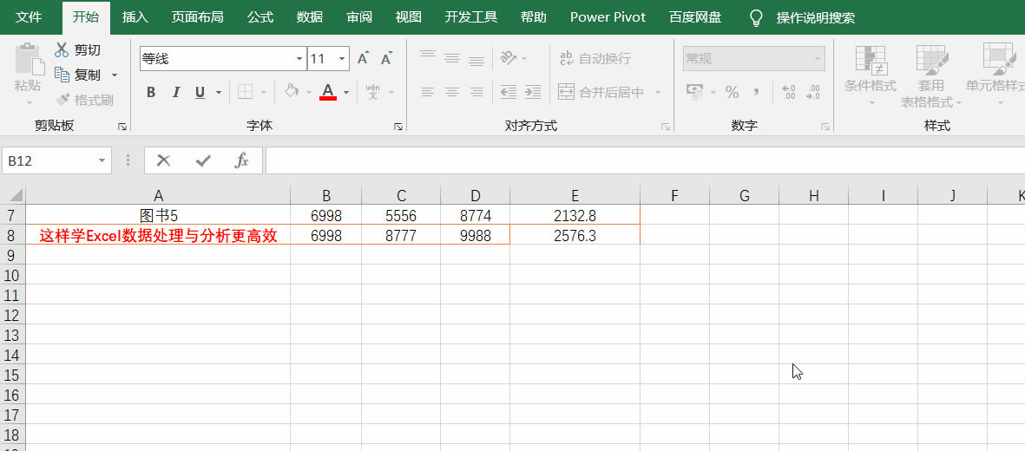Open the Name Box dropdown arrow
This screenshot has height=451, width=1025.
[102, 160]
